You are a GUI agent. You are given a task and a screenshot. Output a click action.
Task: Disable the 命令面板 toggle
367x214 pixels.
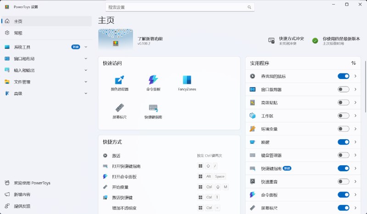[x=343, y=195]
